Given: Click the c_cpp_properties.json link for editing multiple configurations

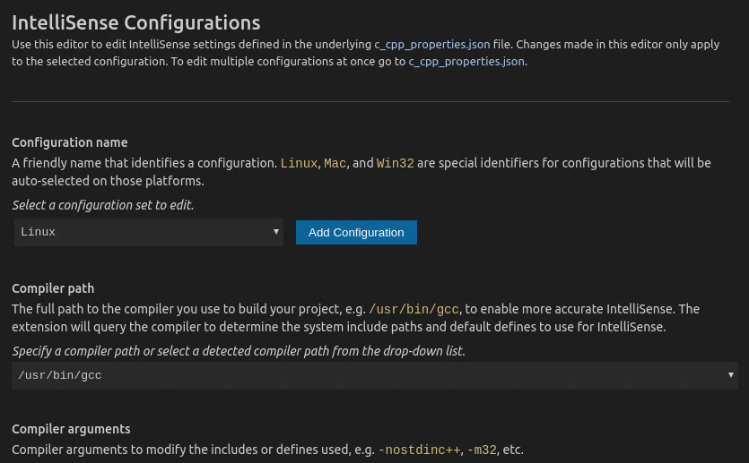Looking at the screenshot, I should click(466, 62).
